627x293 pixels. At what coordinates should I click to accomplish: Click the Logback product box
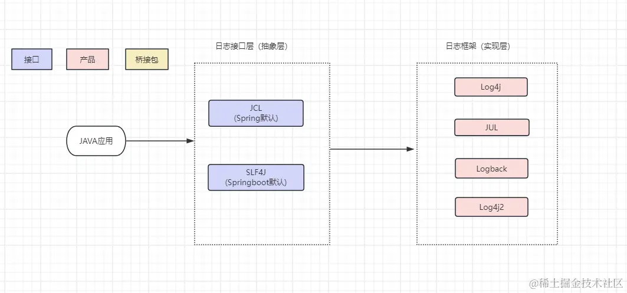[x=491, y=168]
